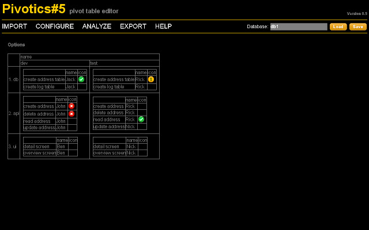Click the 'dev' column header
Image resolution: width=369 pixels, height=230 pixels.
click(24, 63)
